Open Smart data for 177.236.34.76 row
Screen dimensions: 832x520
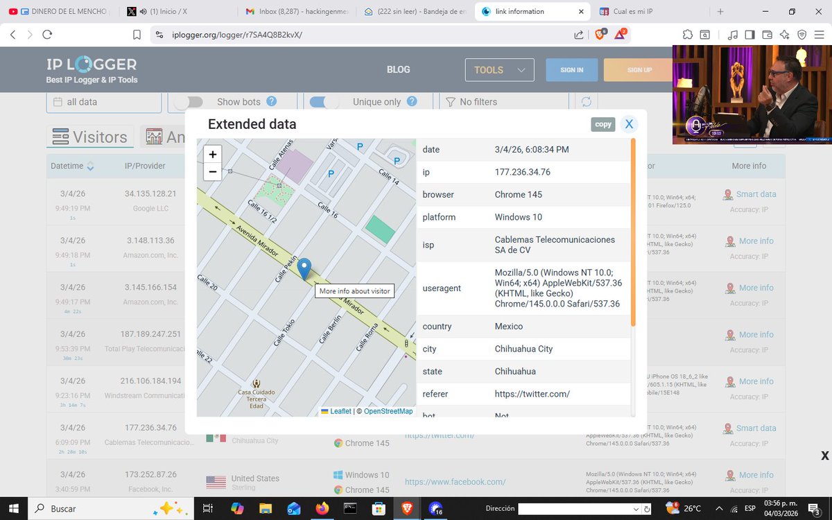pos(749,428)
